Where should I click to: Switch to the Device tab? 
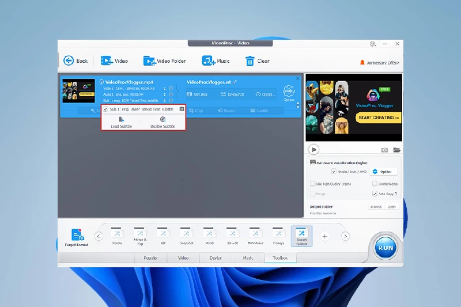[216, 258]
